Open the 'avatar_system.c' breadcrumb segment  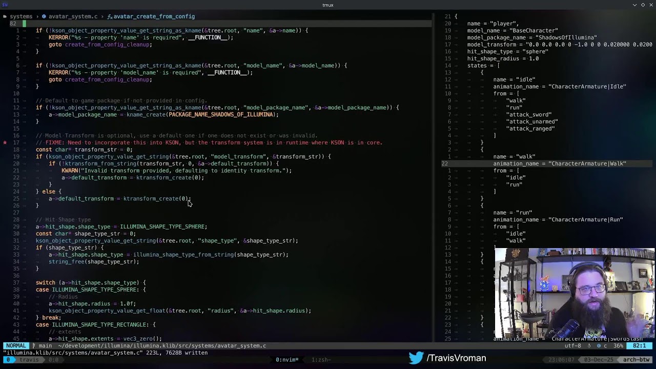(73, 16)
